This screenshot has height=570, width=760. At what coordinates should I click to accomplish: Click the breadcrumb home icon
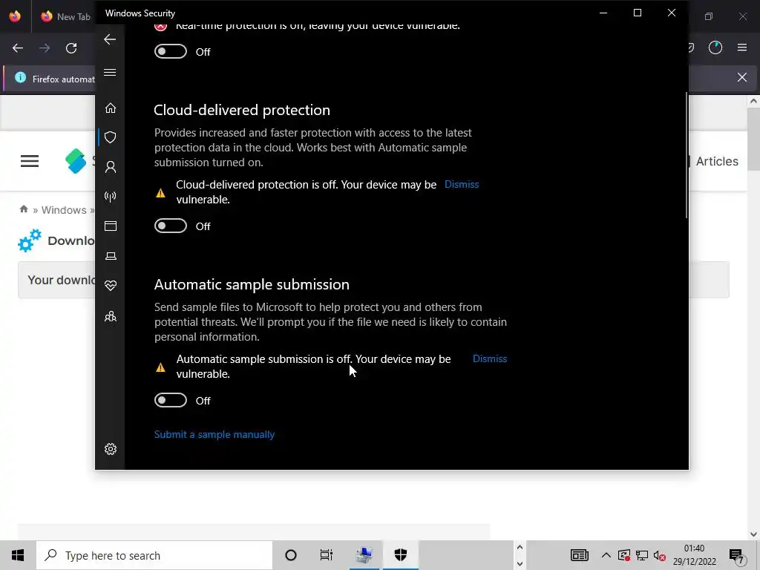(24, 209)
